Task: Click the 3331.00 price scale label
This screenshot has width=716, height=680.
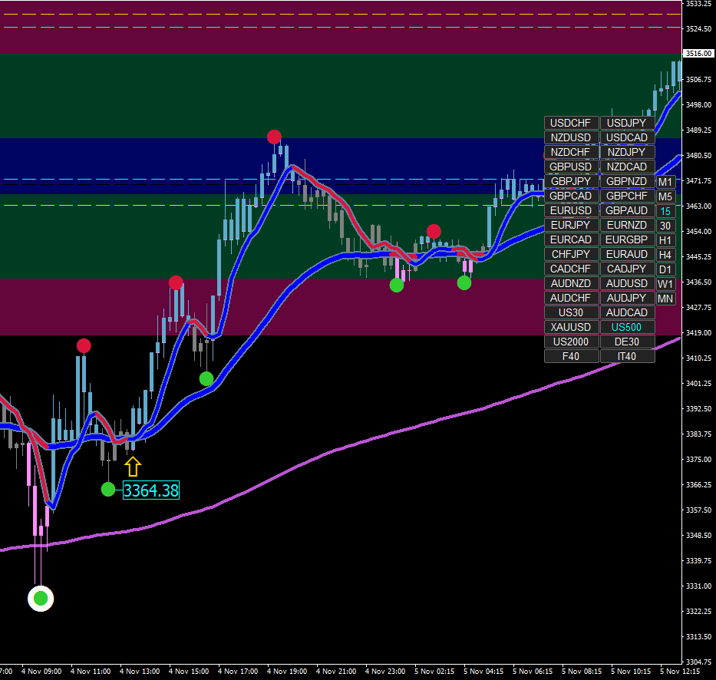Action: pyautogui.click(x=698, y=586)
